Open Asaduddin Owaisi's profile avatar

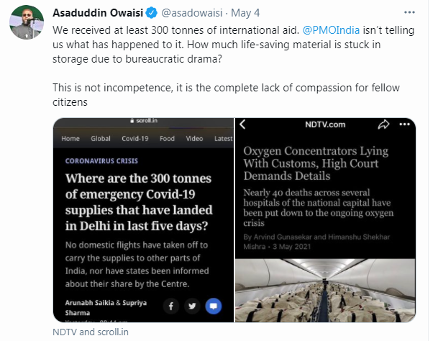click(27, 22)
